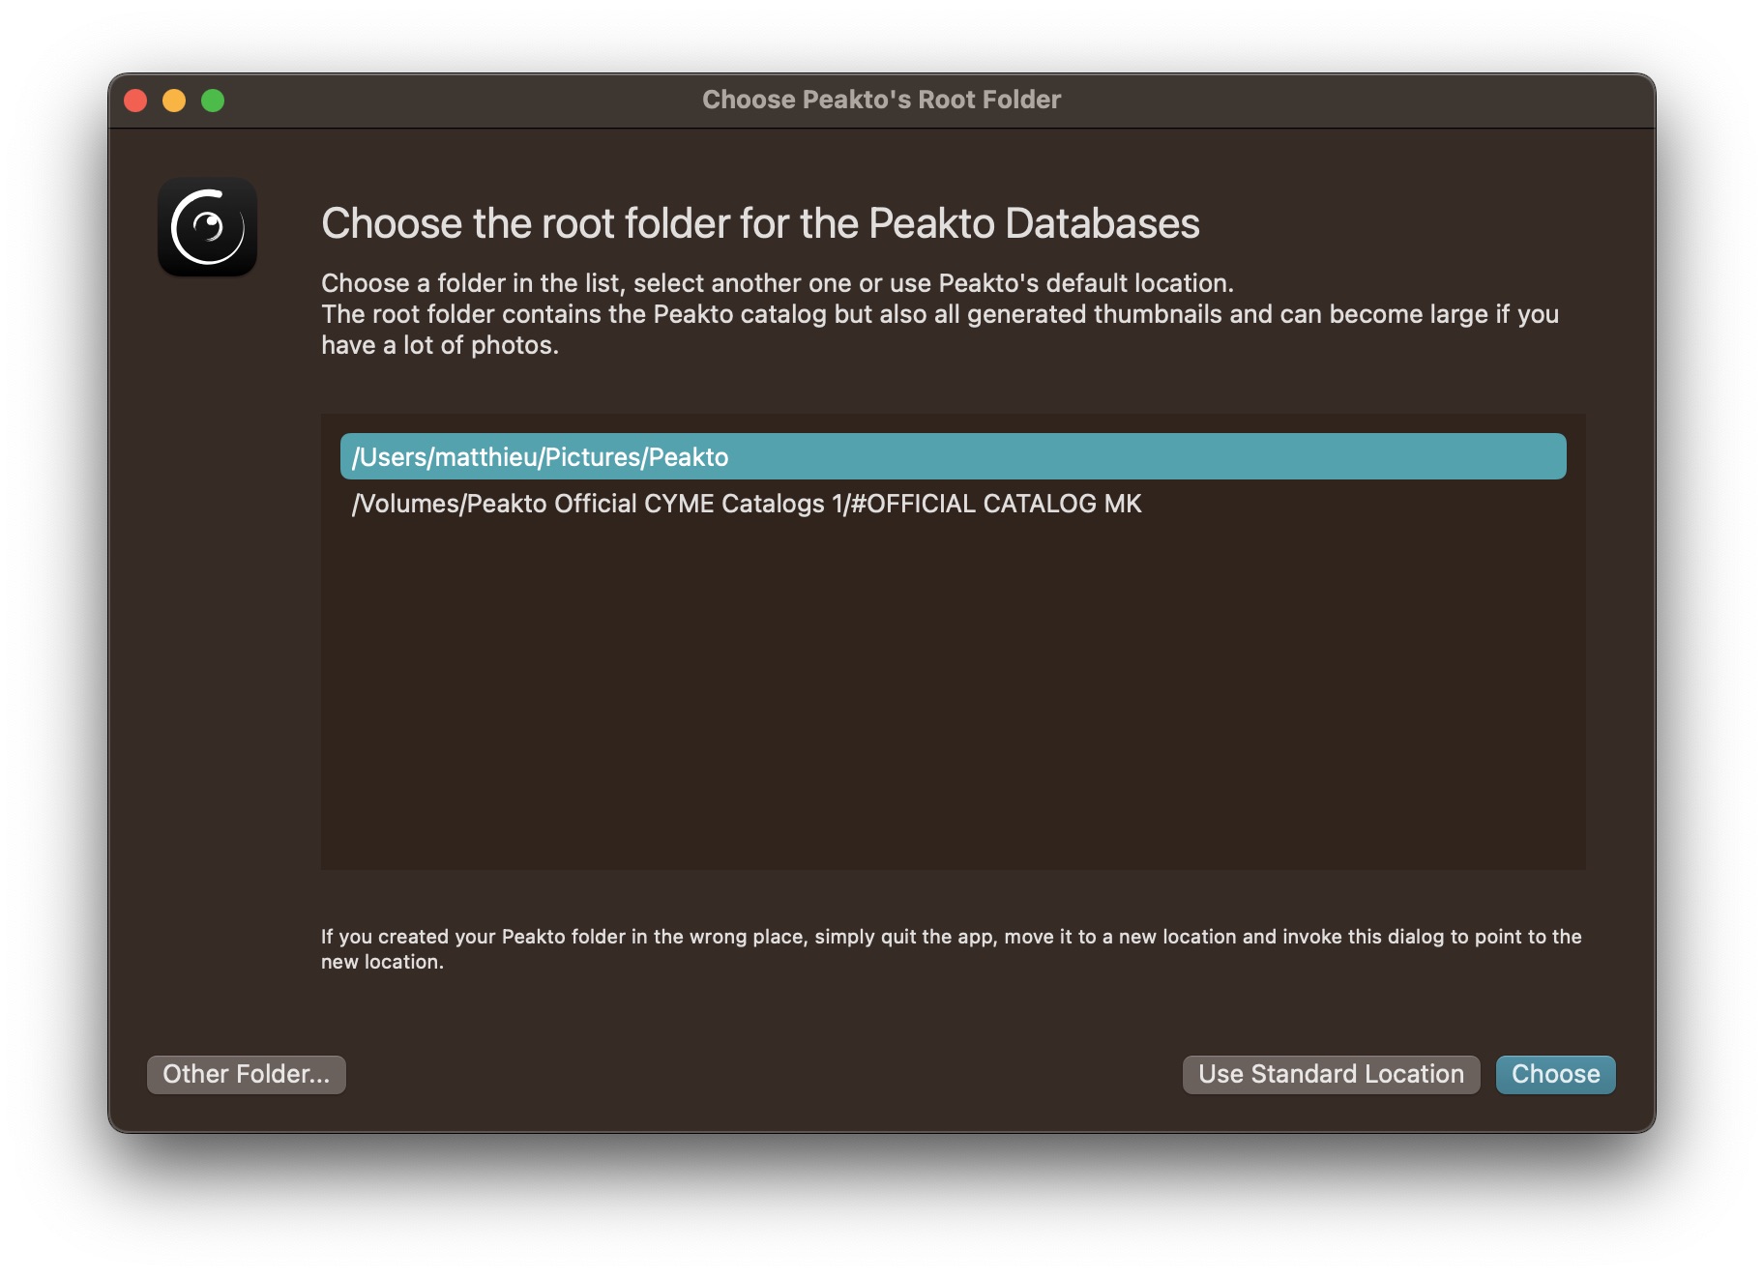This screenshot has width=1764, height=1276.
Task: Close the dialog with the red button
Action: (x=136, y=101)
